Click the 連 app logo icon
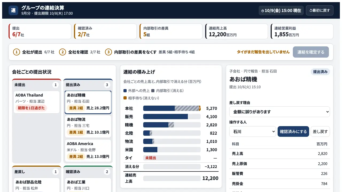Image resolution: width=342 pixels, height=192 pixels. coord(13,10)
